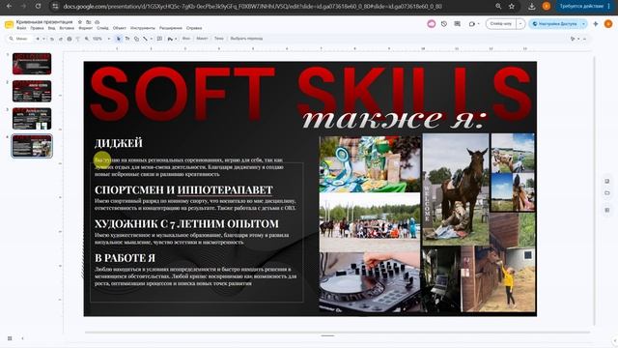Collapse the toolbar menus chevron
Image resolution: width=618 pixels, height=348 pixels.
[584, 39]
